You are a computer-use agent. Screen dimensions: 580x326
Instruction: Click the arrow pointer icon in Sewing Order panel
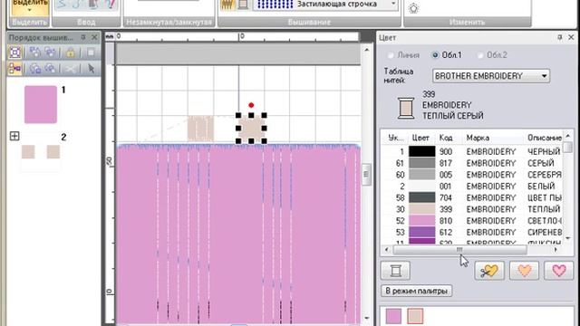tap(91, 69)
